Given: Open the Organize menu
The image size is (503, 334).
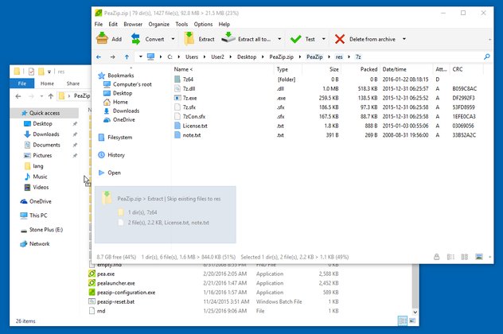Looking at the screenshot, I should click(x=159, y=24).
